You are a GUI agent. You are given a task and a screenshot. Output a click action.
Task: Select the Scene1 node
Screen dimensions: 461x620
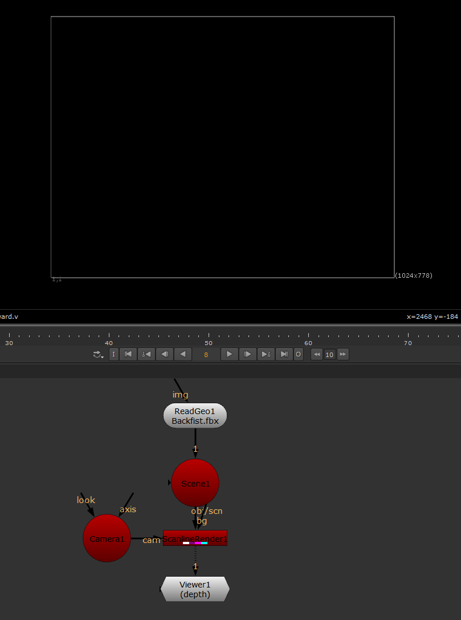click(195, 483)
